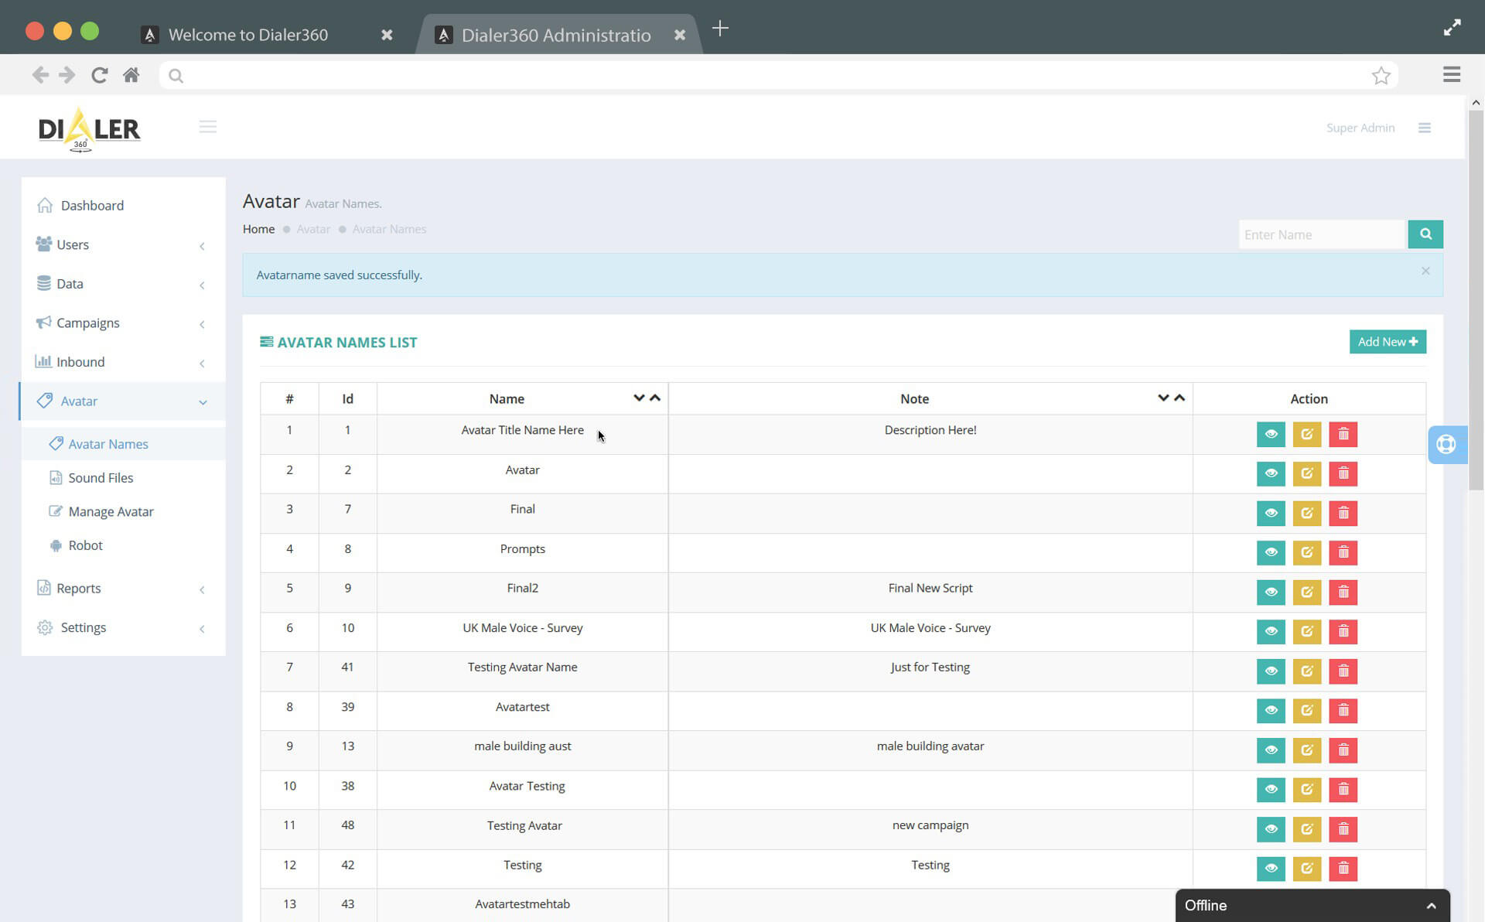Click the delete icon for Testing Avatar Name

coord(1343,671)
